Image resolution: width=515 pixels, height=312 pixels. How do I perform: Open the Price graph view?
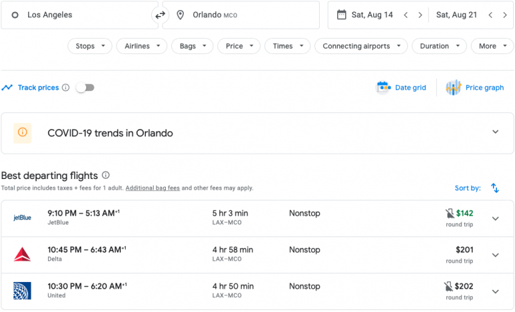[x=475, y=88]
